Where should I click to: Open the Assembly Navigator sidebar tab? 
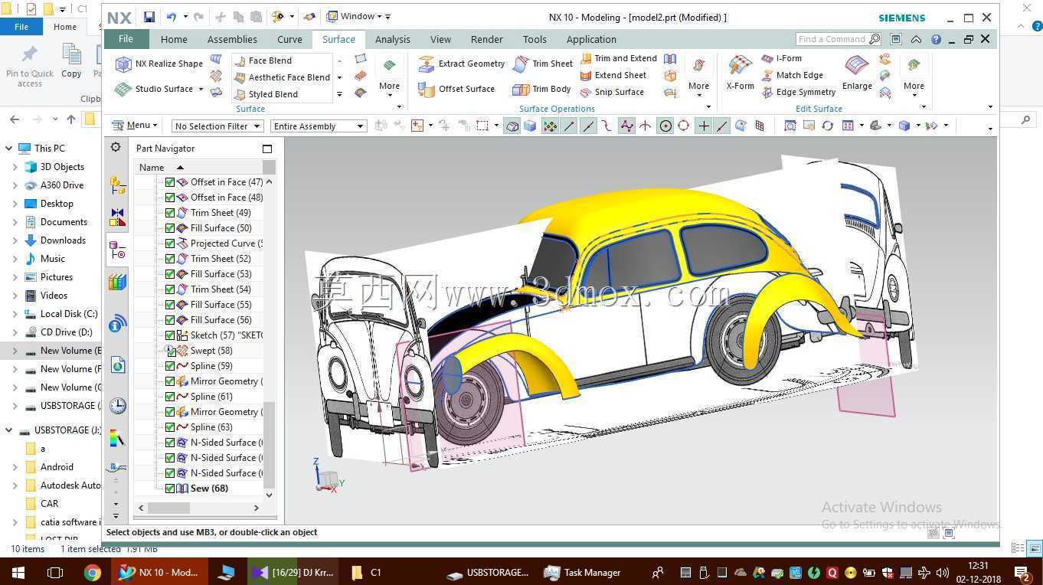117,185
